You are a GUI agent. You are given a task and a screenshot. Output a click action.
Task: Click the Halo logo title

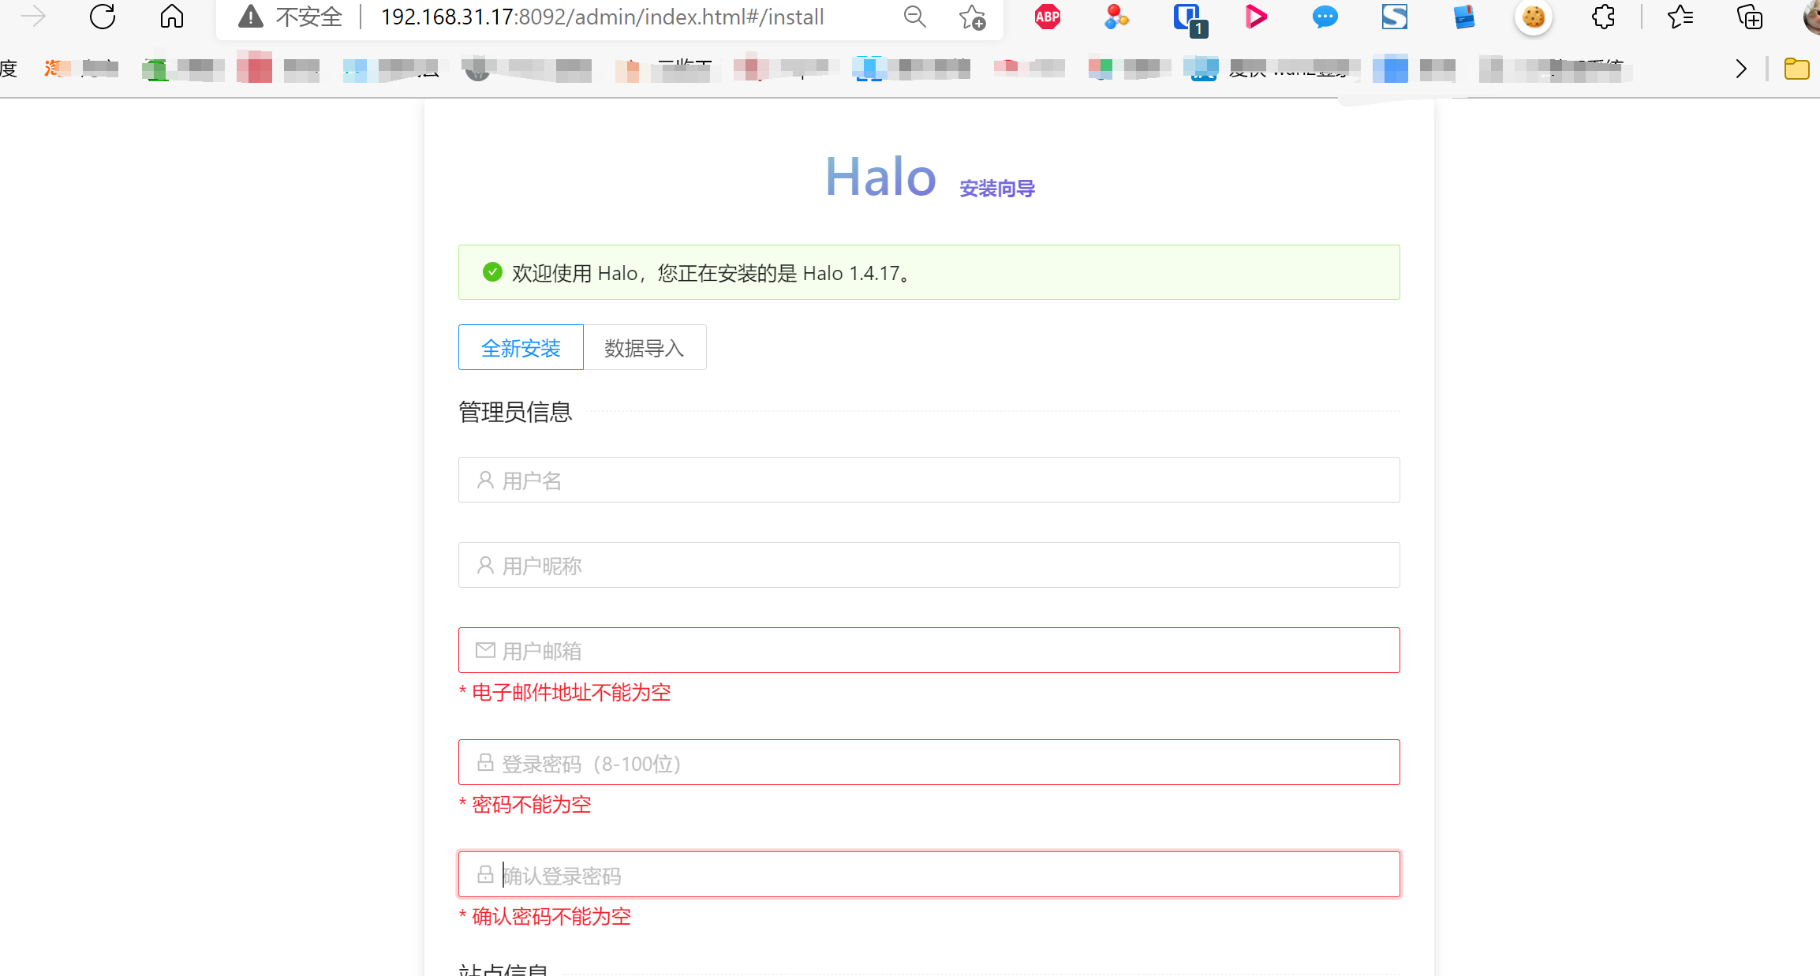[880, 176]
